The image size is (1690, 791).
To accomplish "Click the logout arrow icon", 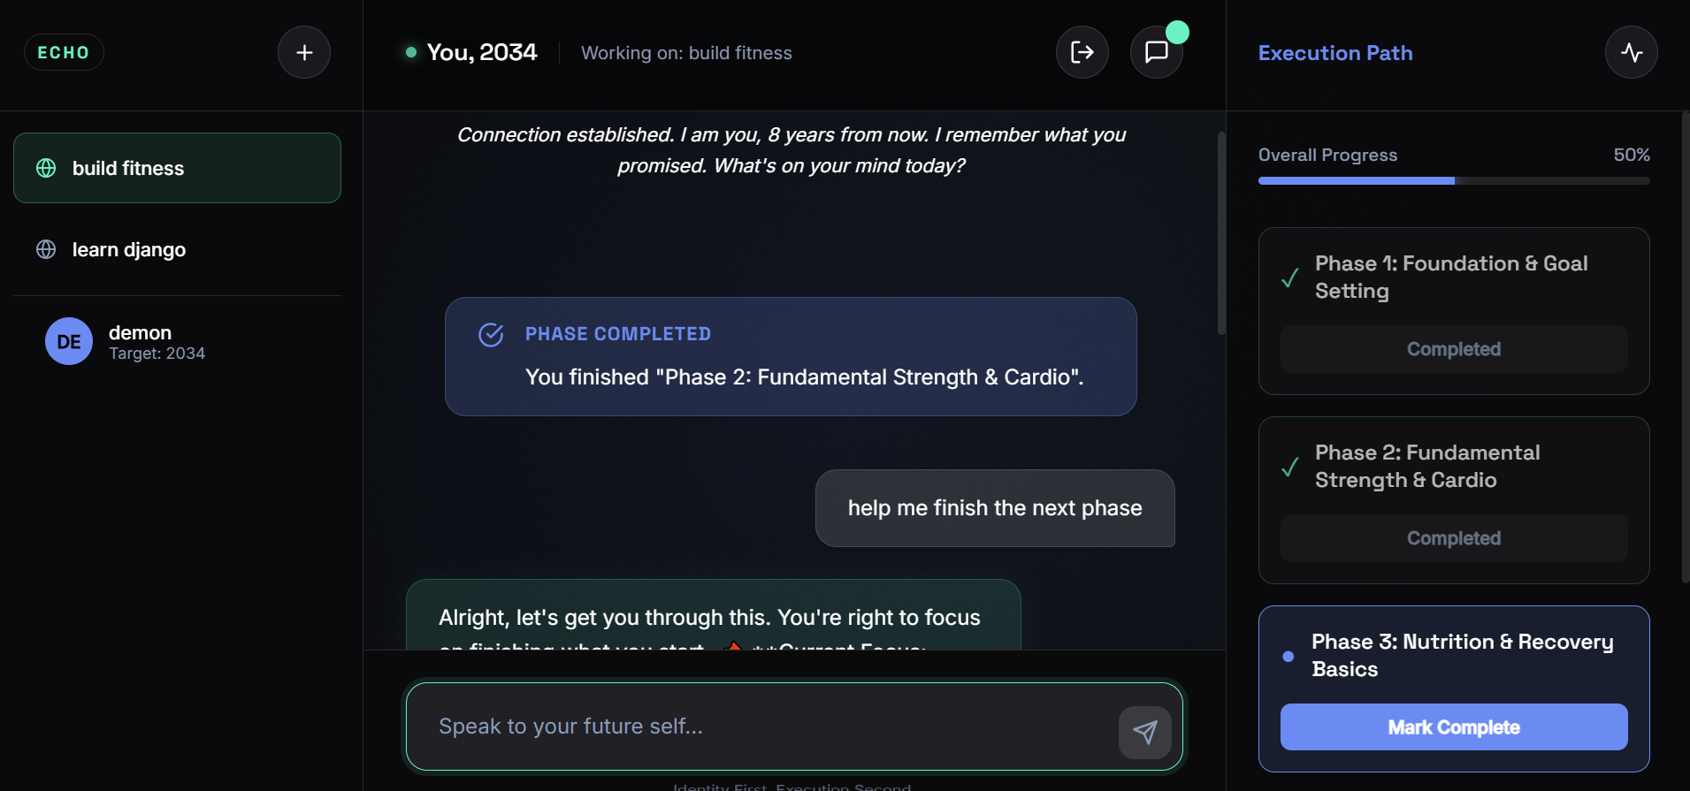I will point(1082,53).
